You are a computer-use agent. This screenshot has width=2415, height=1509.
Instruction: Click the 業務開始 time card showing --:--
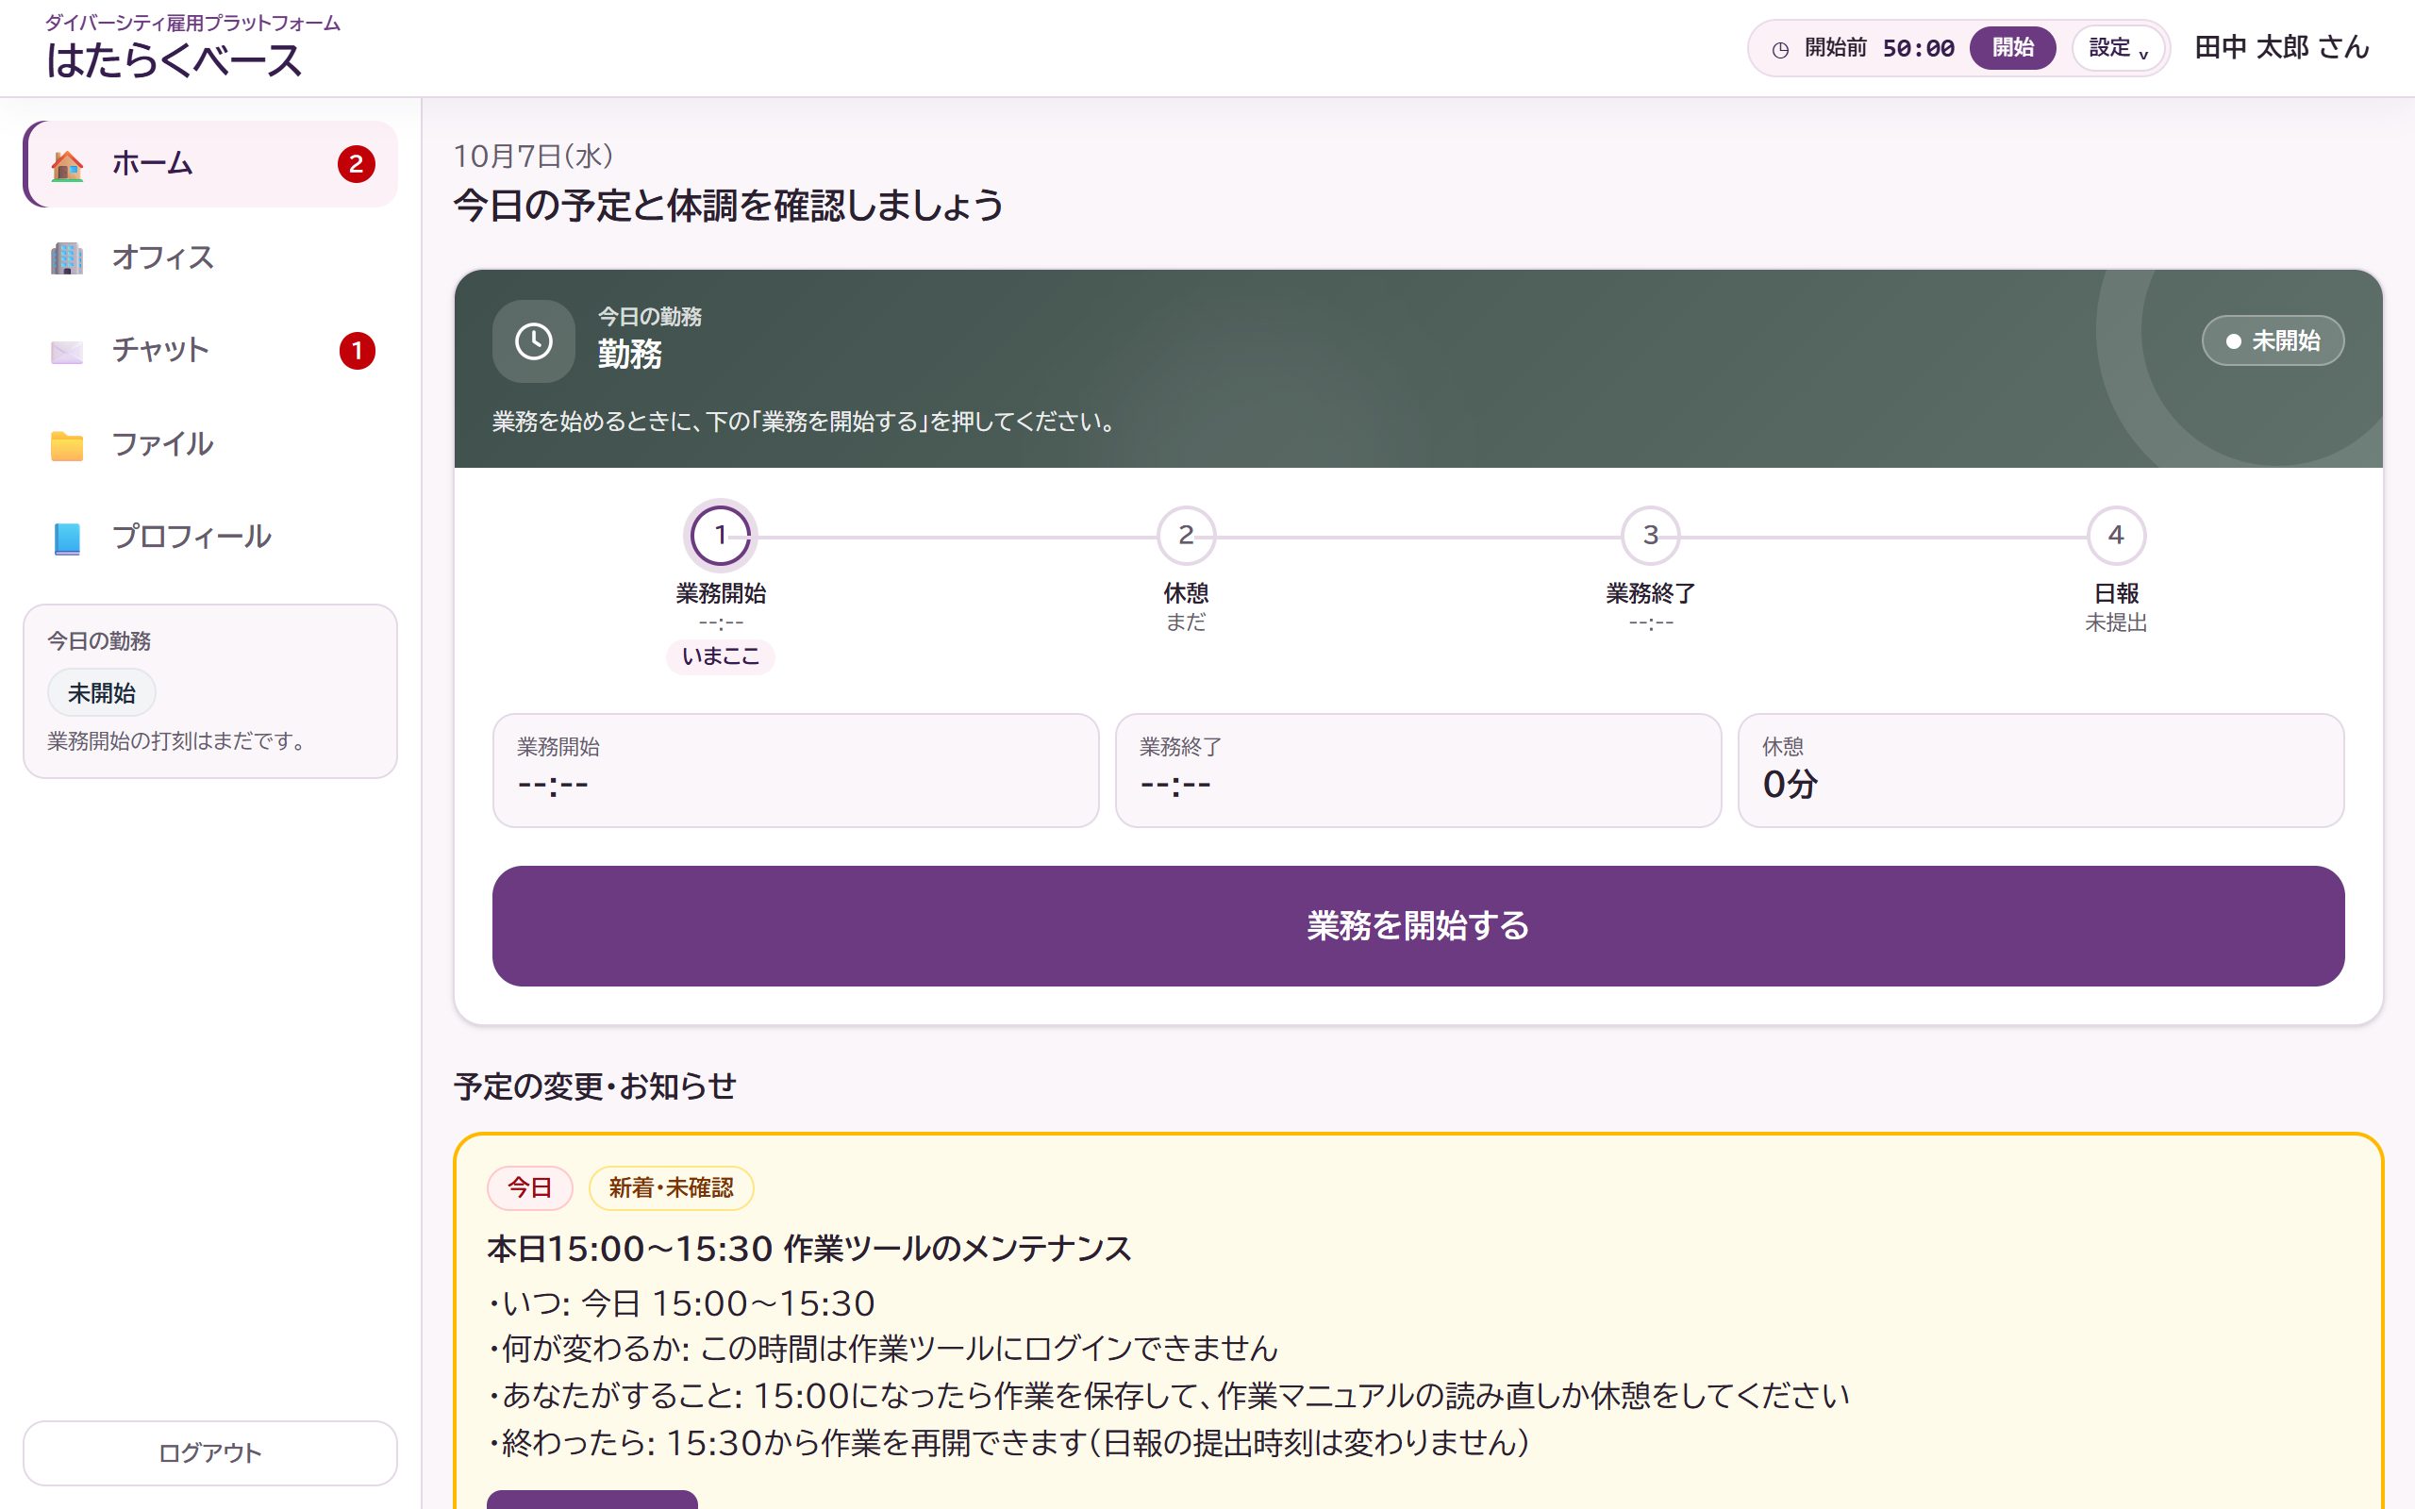[795, 771]
